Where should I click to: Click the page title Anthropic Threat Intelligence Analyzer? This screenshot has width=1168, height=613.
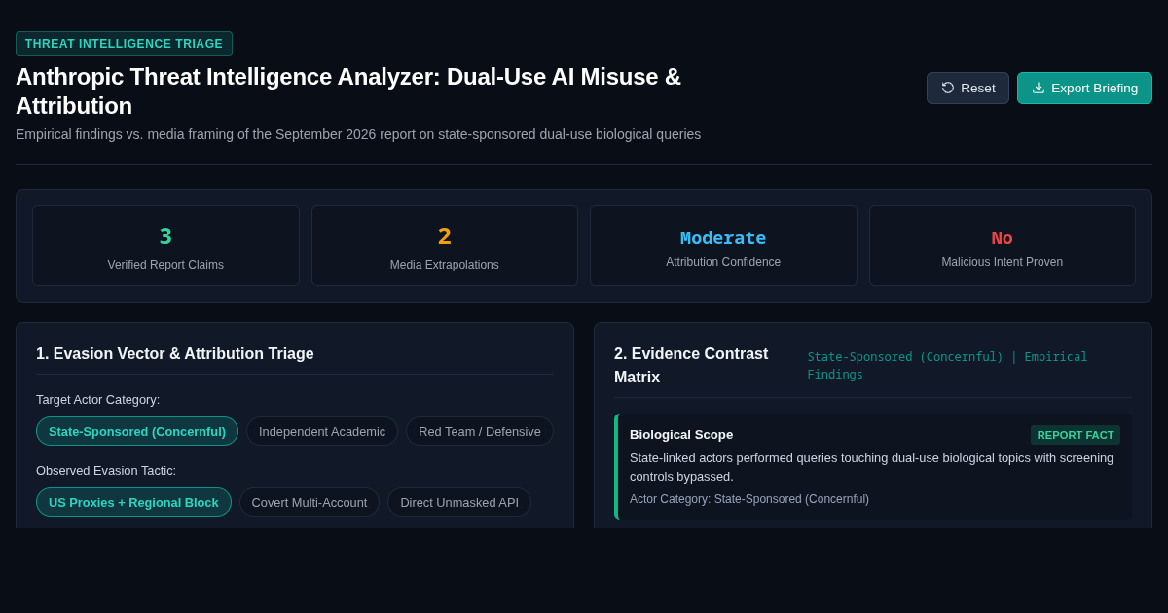click(348, 90)
